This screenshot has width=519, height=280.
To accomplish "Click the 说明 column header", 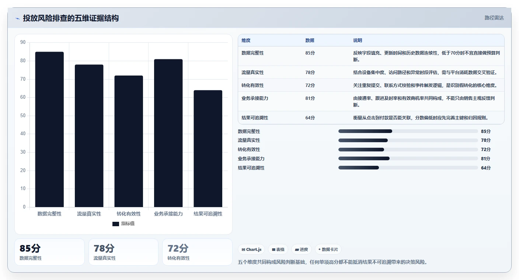I will [x=358, y=41].
